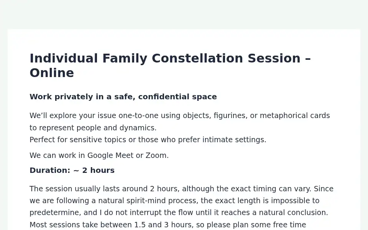Select the 'Work privately in a safe, confidential space' subheading
This screenshot has height=230, width=368.
(123, 97)
